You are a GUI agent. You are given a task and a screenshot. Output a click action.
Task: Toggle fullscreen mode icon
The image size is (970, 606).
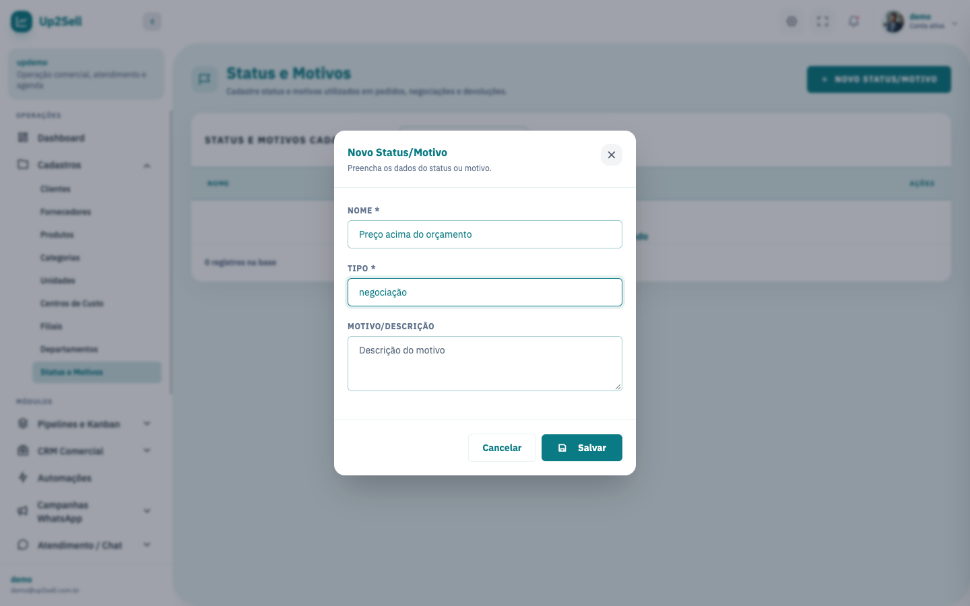822,22
